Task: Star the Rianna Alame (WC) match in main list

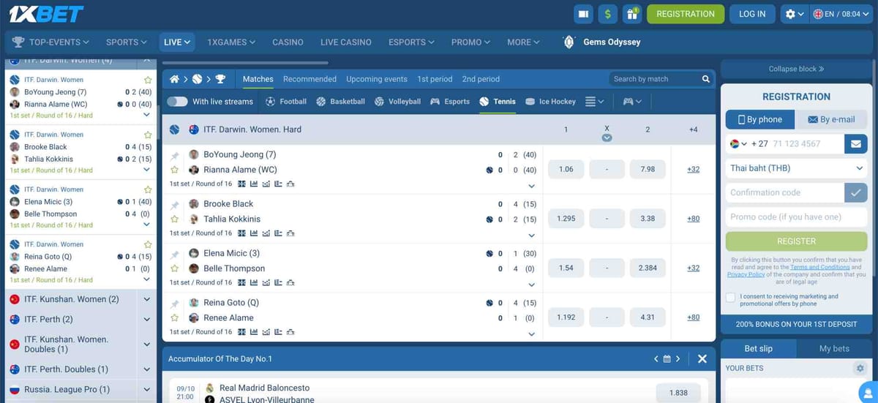Action: (175, 170)
